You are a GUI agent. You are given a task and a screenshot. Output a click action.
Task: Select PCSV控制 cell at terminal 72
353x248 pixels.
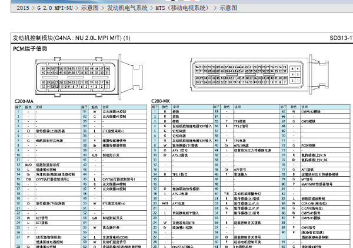pyautogui.click(x=309, y=146)
